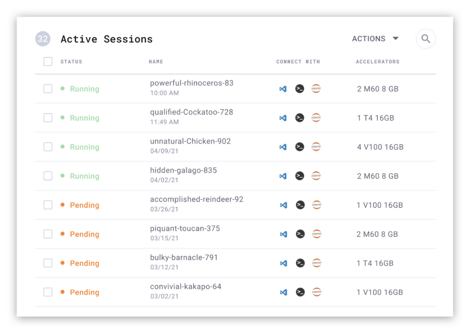The width and height of the screenshot is (471, 335).
Task: Click the Accelerators column header
Action: [377, 62]
